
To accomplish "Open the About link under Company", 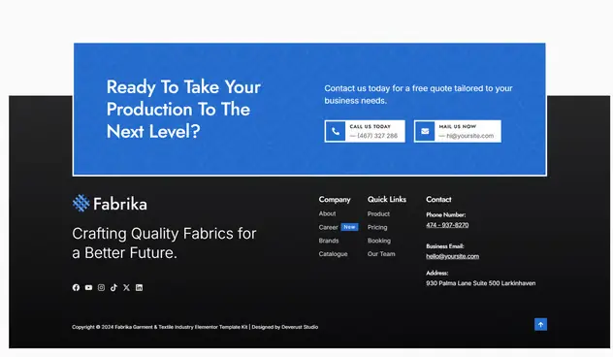I will tap(327, 213).
